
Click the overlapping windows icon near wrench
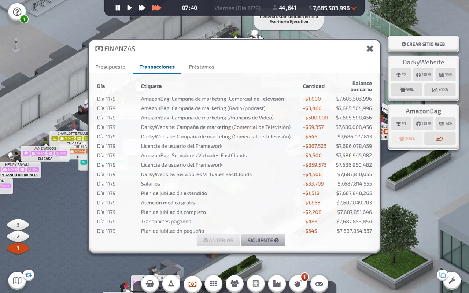[442, 275]
